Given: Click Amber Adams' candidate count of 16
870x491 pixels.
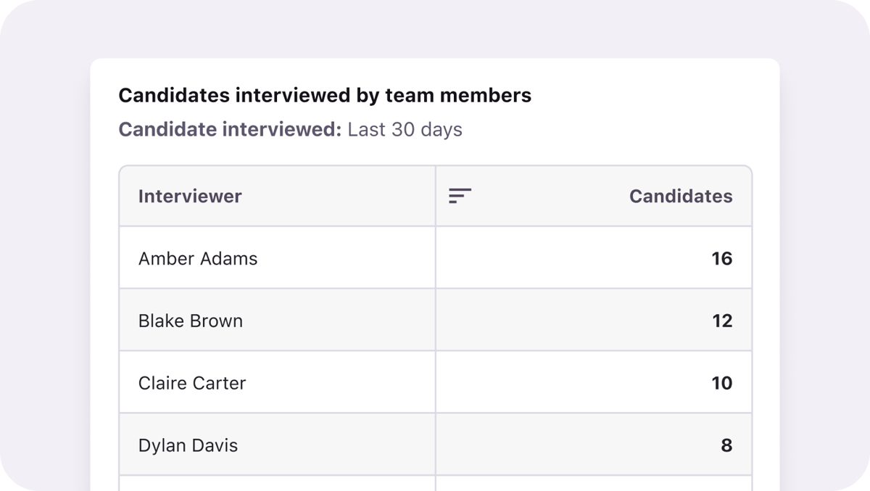Looking at the screenshot, I should (721, 258).
